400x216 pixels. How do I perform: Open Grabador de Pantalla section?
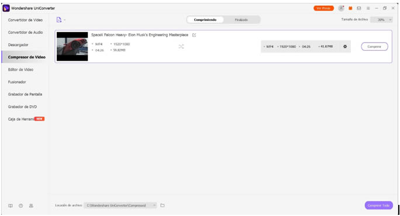25,94
